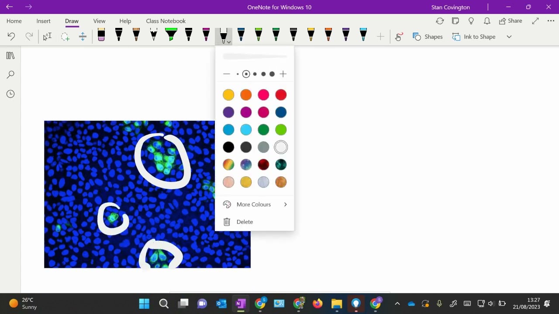
Task: Select the green highlighter
Action: [x=171, y=35]
